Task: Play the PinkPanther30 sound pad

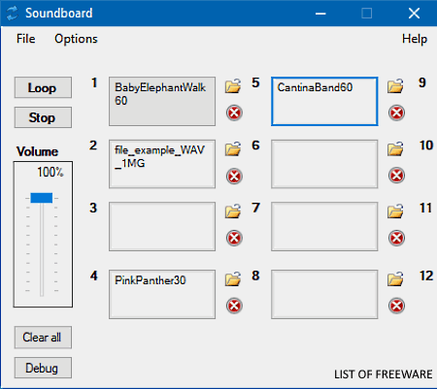Action: 162,295
